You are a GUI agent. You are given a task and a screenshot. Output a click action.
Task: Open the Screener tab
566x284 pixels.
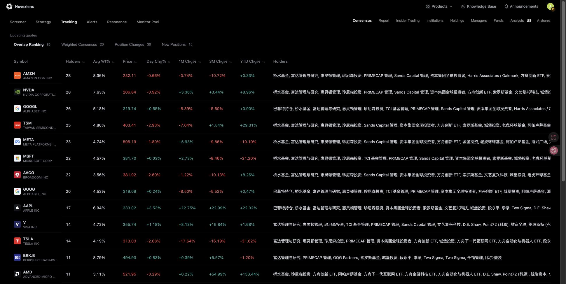point(18,22)
